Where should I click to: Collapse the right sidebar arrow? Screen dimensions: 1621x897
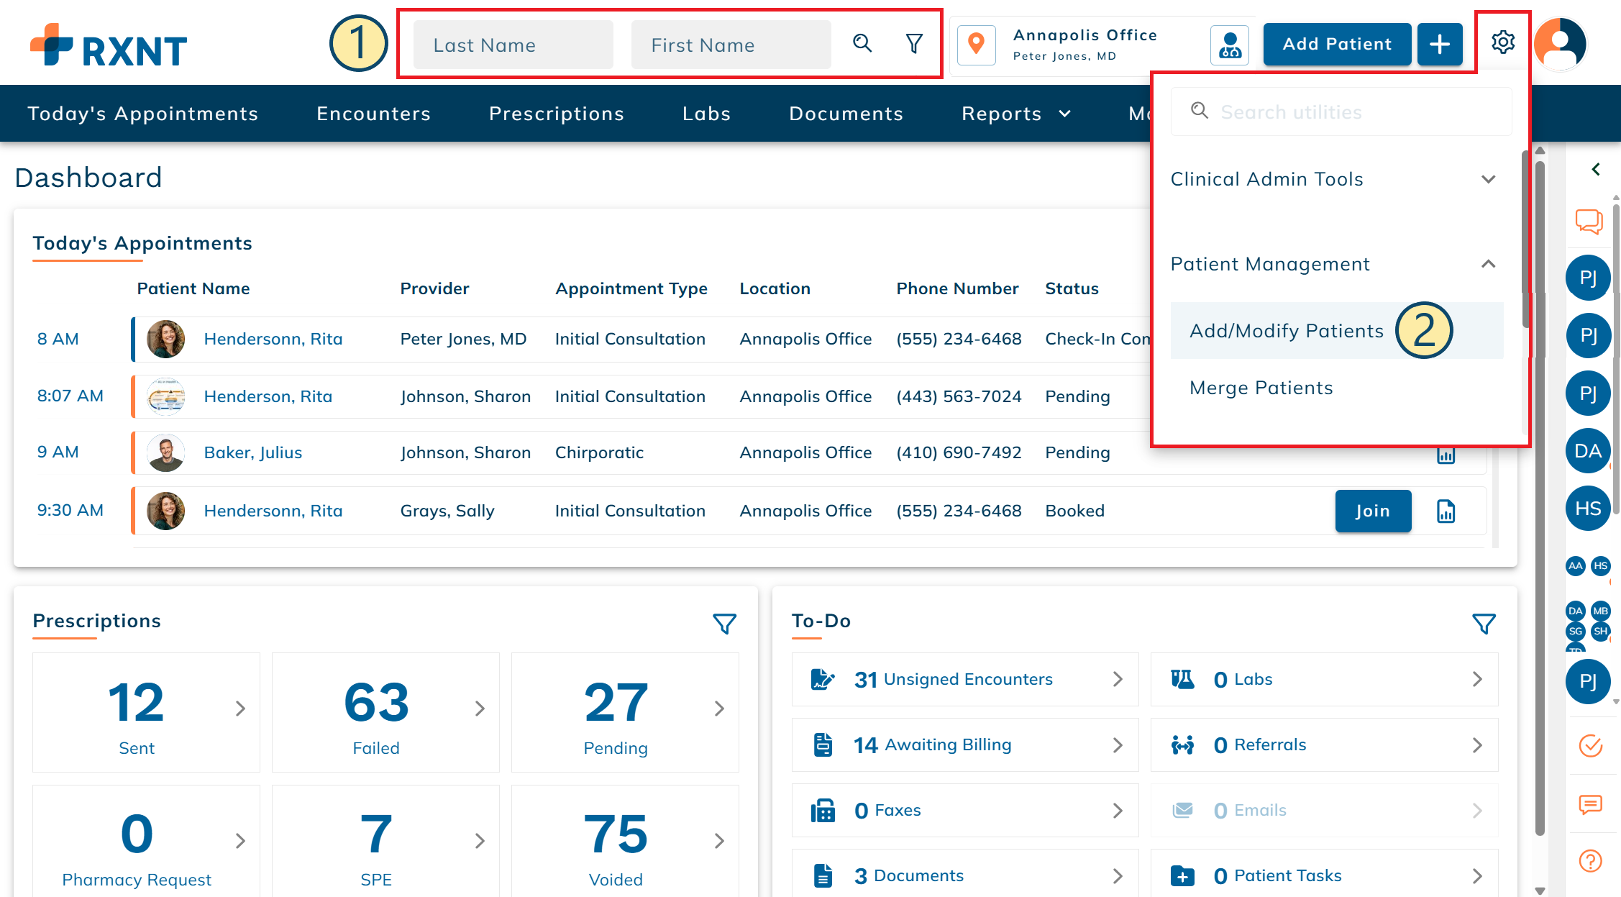[1596, 169]
